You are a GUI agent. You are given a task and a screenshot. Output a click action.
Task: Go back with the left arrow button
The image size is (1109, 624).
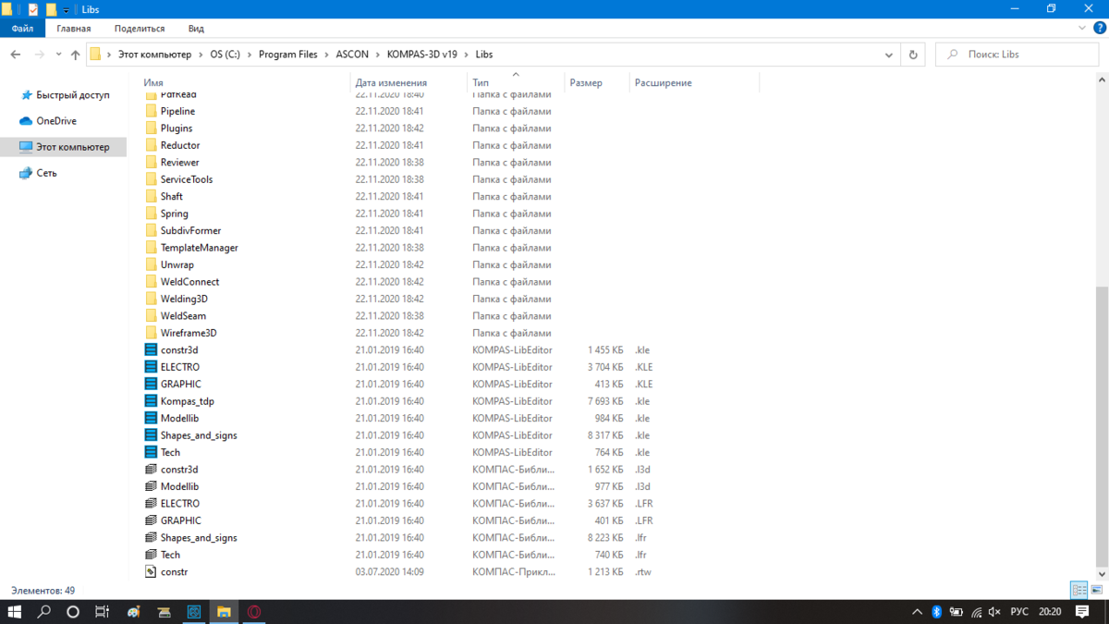[x=16, y=55]
